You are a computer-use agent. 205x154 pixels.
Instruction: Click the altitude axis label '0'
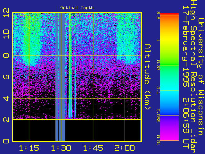(x=6, y=141)
